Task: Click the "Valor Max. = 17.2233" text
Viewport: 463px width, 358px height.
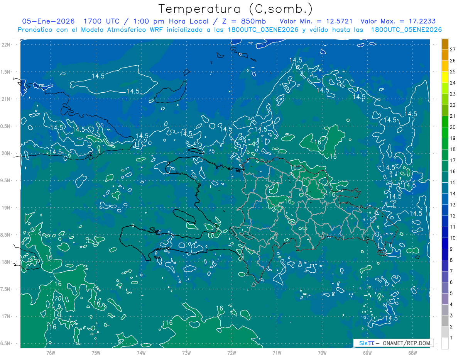Action: 398,21
